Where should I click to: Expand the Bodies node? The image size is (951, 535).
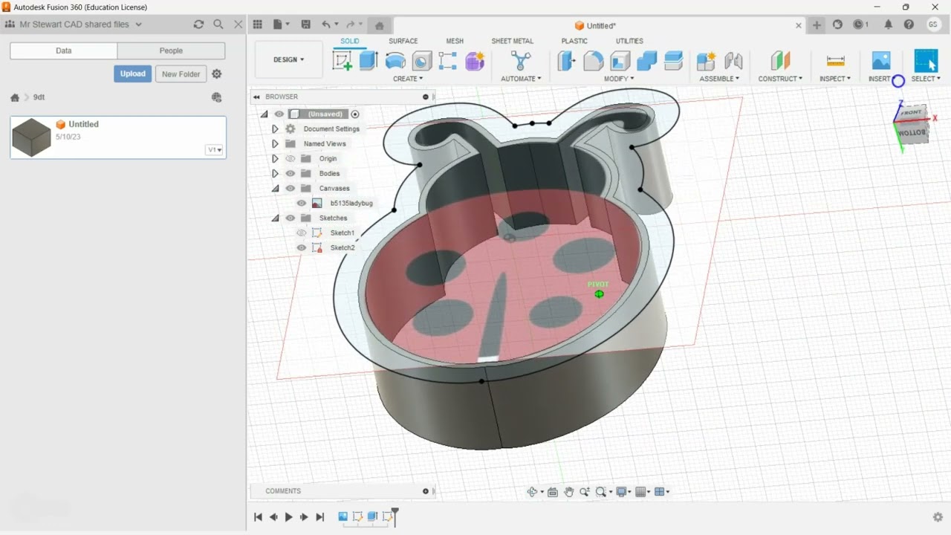(x=275, y=173)
